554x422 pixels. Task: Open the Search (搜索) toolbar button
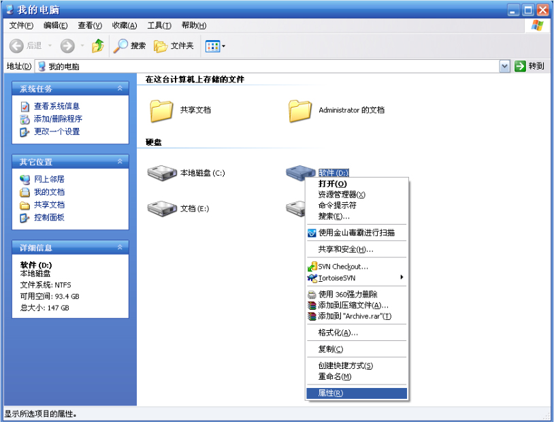(x=129, y=46)
